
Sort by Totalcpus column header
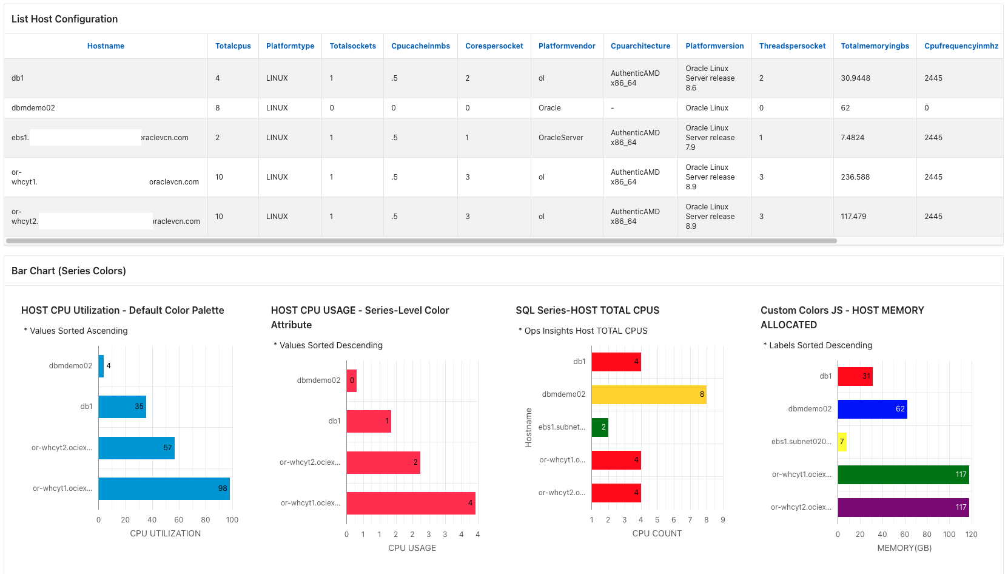(x=233, y=46)
